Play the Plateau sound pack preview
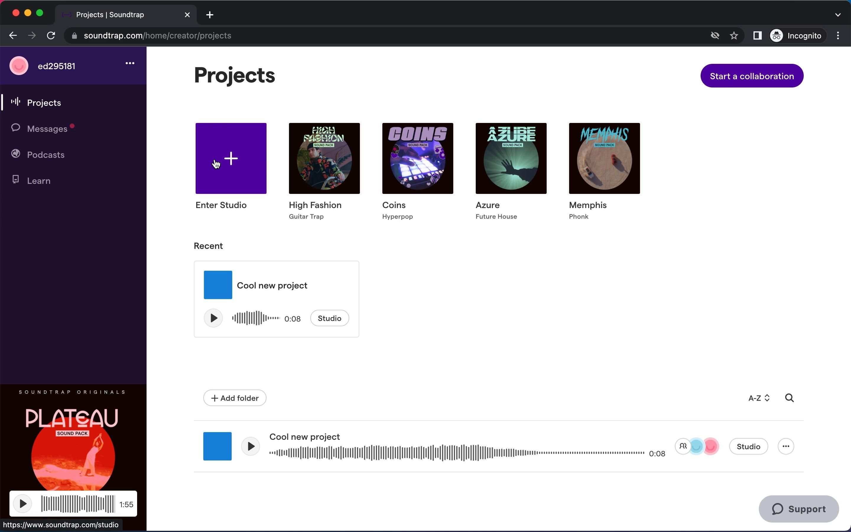Image resolution: width=851 pixels, height=532 pixels. (22, 504)
